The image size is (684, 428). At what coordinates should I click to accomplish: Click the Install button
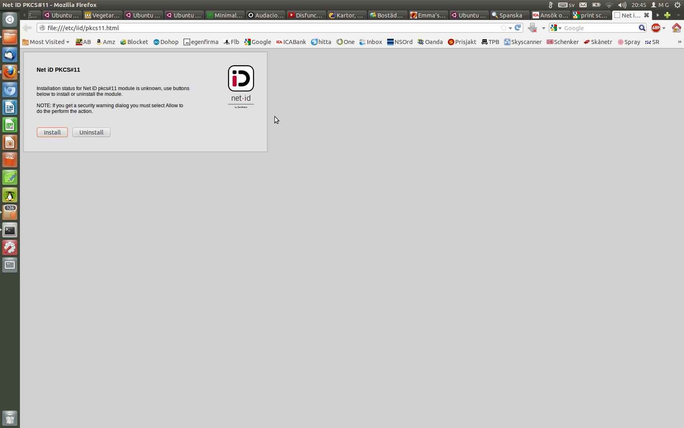tap(52, 132)
